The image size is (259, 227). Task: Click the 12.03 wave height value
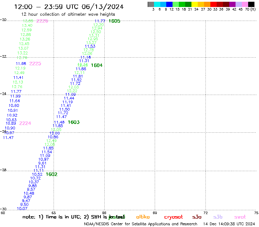coord(73,87)
